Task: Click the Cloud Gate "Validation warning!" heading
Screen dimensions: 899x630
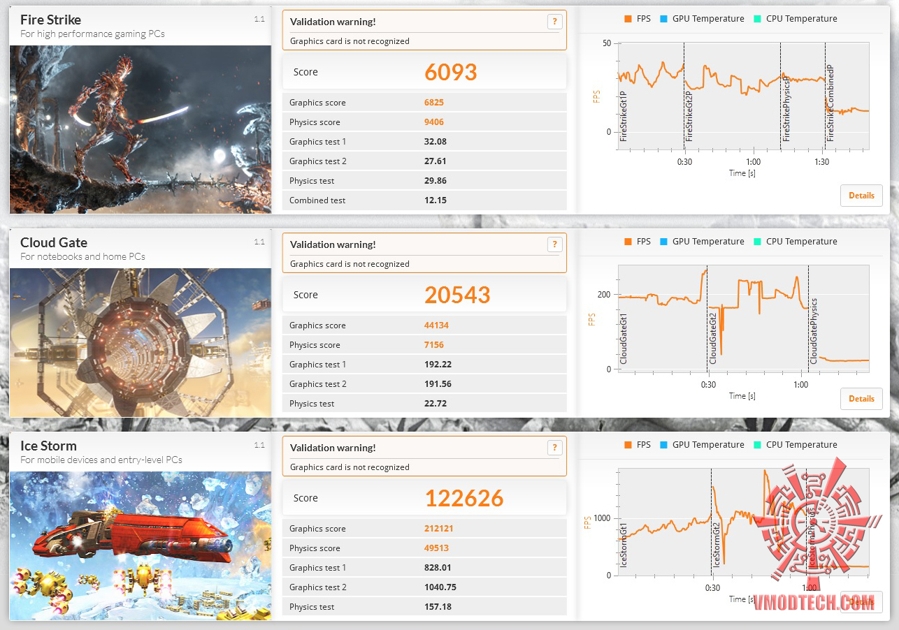Action: click(x=333, y=244)
